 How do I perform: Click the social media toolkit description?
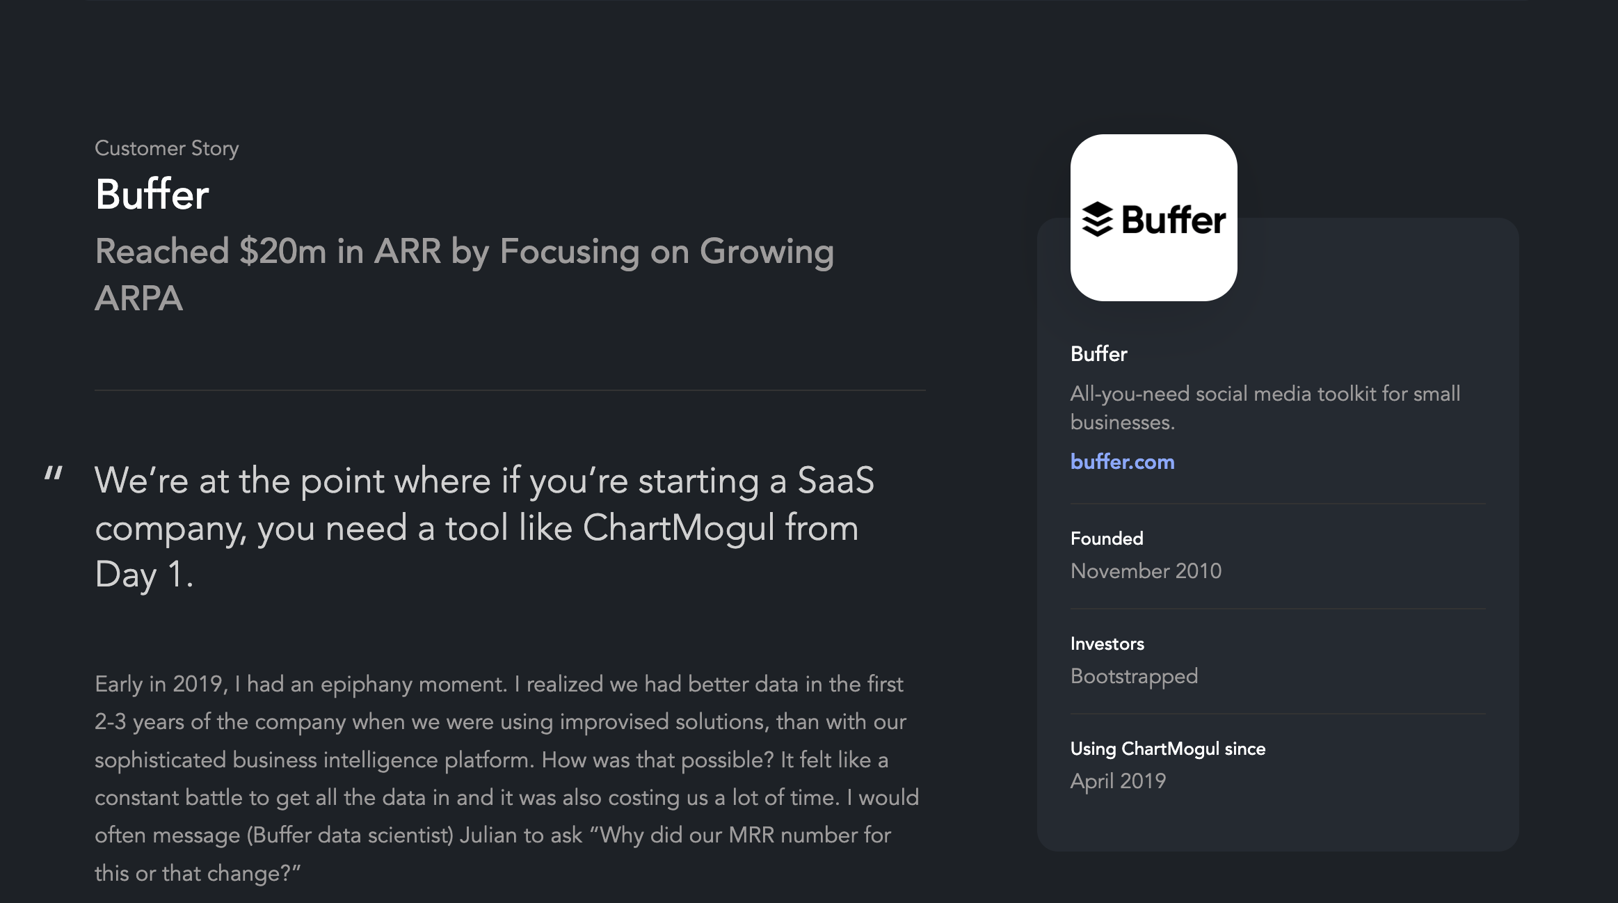click(1265, 408)
